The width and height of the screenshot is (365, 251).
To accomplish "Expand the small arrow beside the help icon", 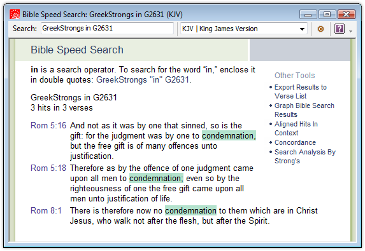I will coord(350,31).
